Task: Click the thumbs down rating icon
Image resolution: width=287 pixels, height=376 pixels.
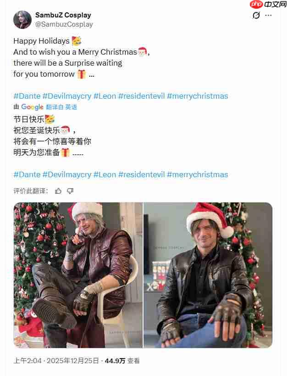Action: coord(71,191)
